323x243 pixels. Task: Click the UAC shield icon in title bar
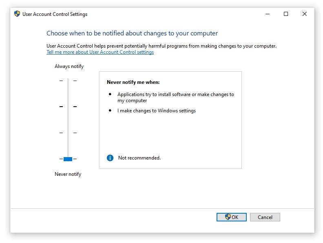(x=17, y=14)
